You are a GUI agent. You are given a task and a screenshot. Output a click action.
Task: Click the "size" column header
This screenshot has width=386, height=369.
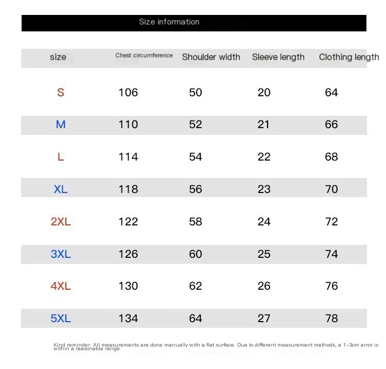pos(58,57)
